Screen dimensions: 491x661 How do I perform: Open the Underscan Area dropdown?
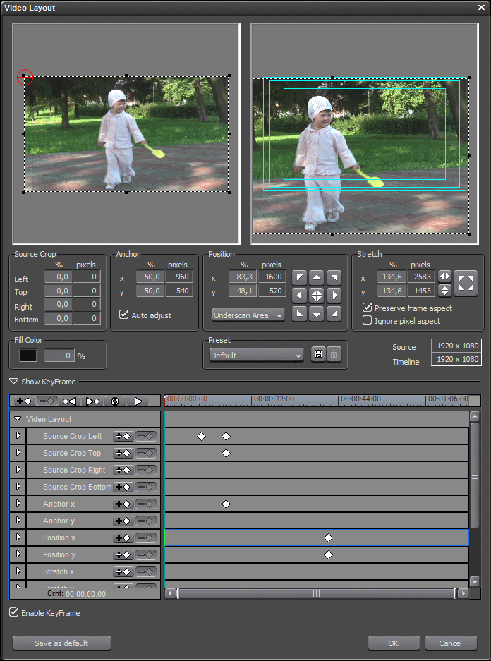tap(248, 315)
